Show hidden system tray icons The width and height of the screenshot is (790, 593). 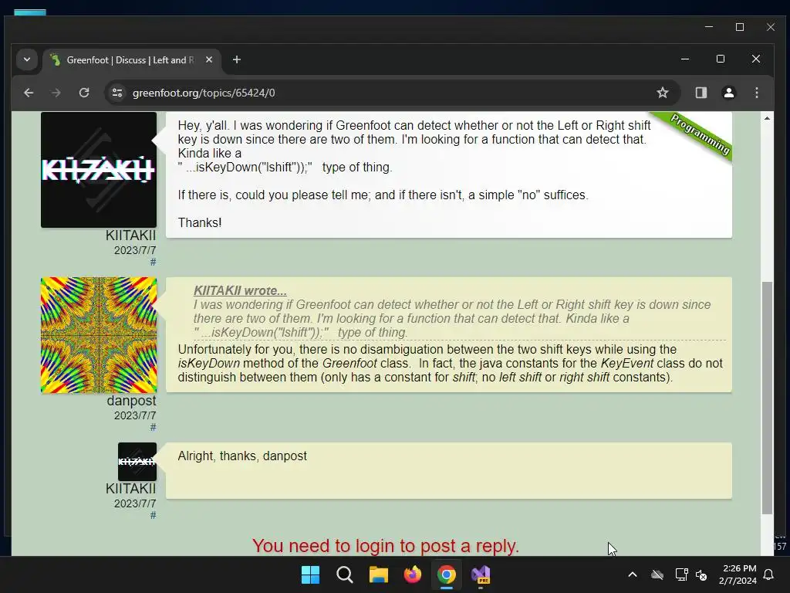pos(633,574)
